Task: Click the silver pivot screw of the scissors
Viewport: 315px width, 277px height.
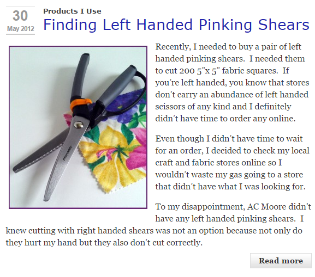Action: [x=79, y=125]
